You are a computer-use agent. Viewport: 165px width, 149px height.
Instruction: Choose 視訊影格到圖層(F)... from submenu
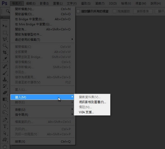92,102
